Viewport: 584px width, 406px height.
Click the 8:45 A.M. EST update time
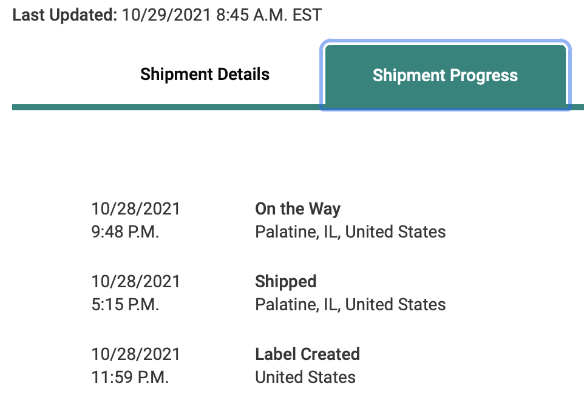(x=269, y=15)
